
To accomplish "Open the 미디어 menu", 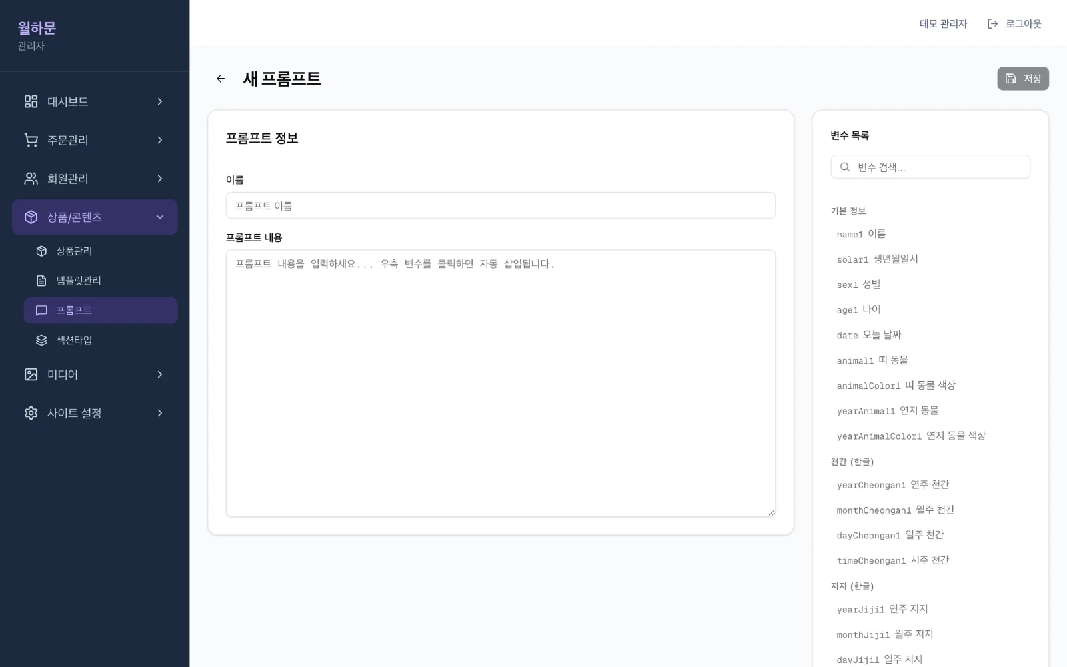I will click(x=95, y=374).
